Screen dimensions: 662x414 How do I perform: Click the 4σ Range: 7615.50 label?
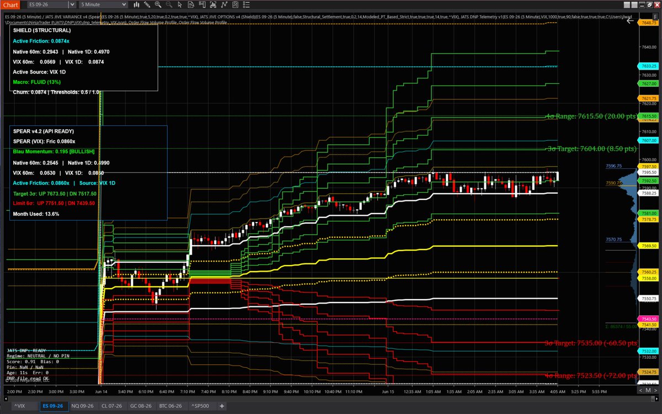tap(591, 116)
